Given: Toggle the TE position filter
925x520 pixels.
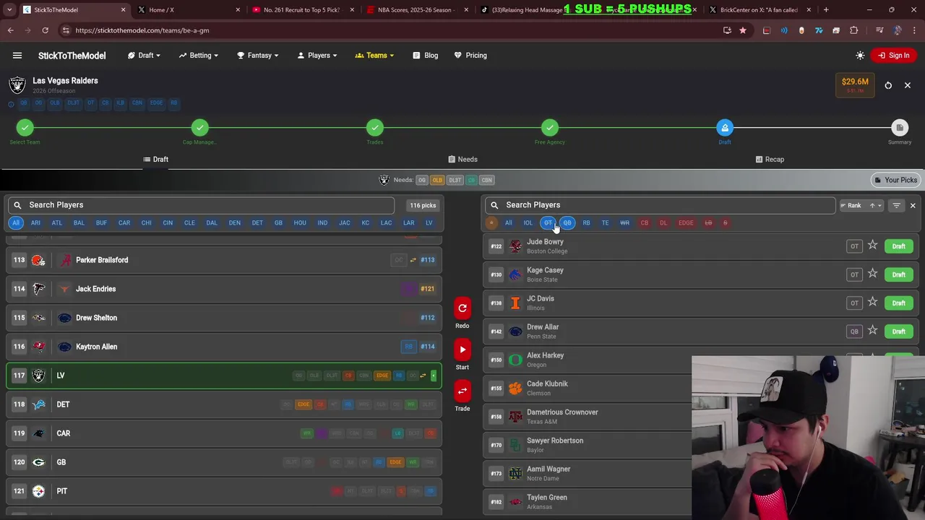Looking at the screenshot, I should (x=606, y=223).
